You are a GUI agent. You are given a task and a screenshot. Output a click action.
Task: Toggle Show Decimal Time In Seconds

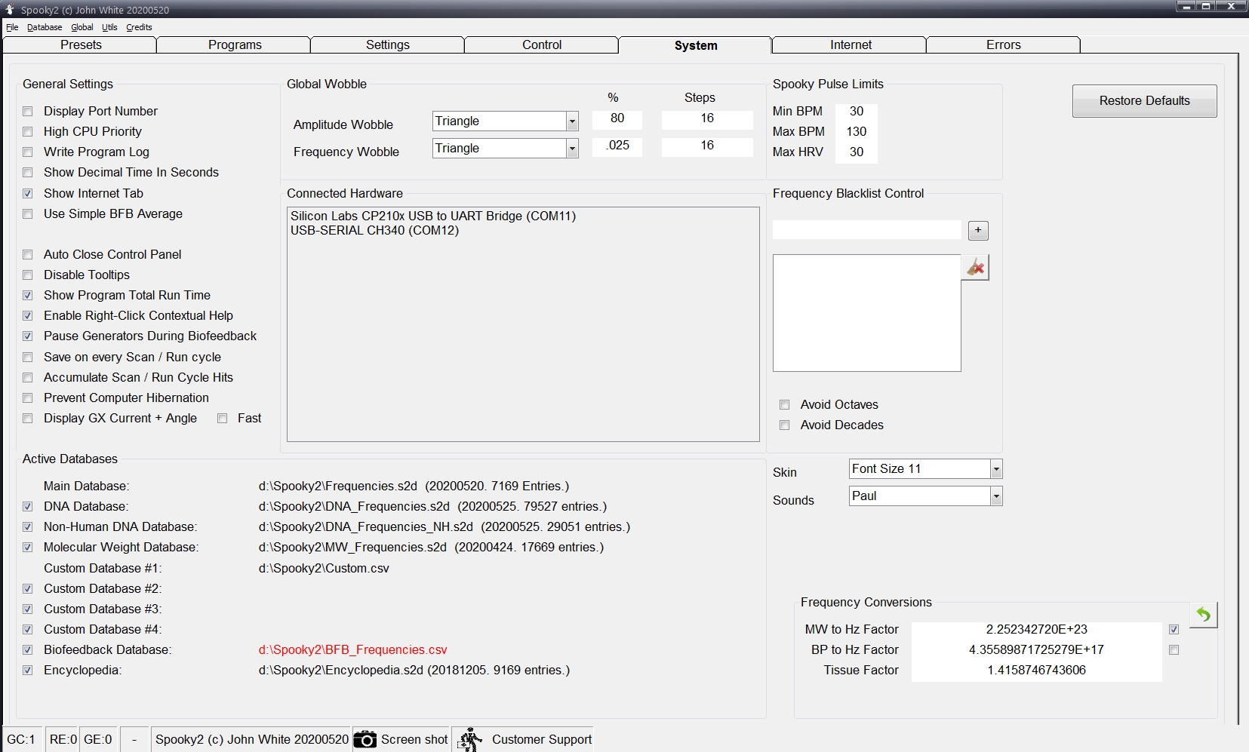[28, 173]
